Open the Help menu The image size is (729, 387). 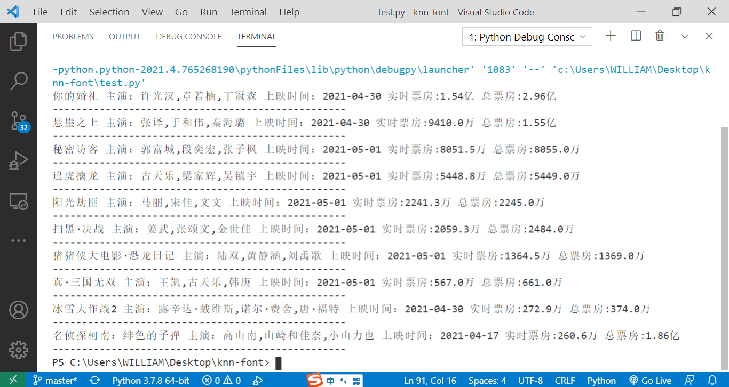click(x=289, y=12)
